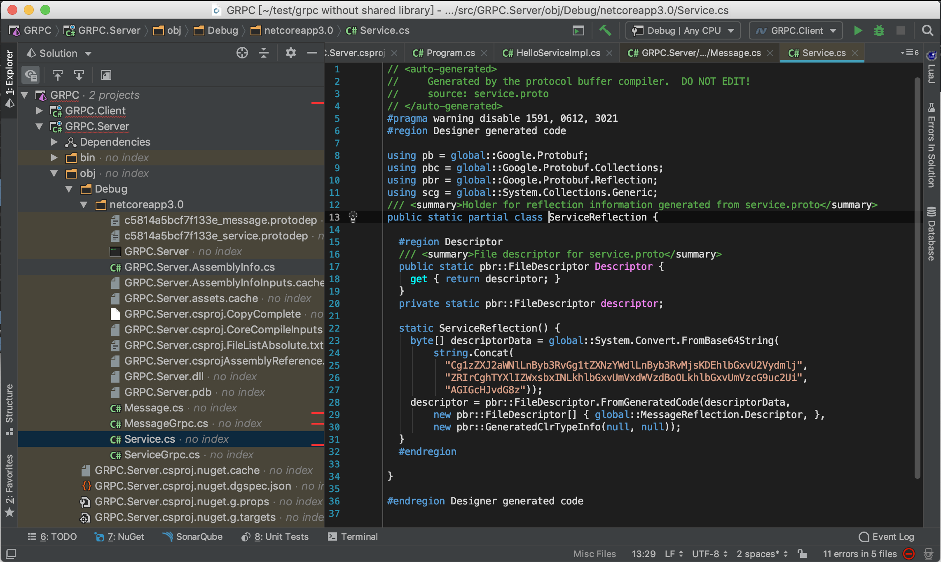Viewport: 941px width, 562px height.
Task: Collapse the netcoreapp3.0 folder
Action: pos(84,204)
